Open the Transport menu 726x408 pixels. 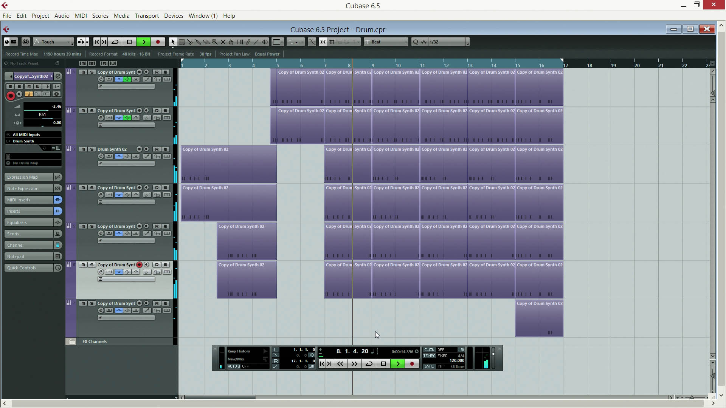point(147,16)
